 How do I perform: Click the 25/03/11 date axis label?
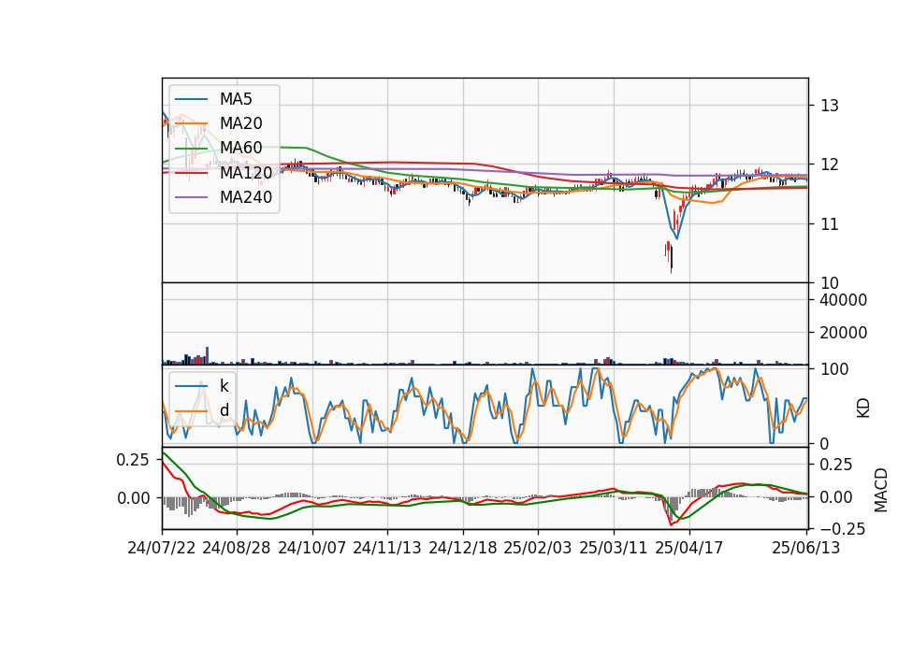614,548
